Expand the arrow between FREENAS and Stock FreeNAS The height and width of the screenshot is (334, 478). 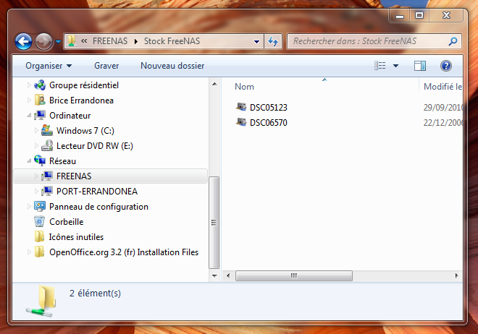[136, 41]
